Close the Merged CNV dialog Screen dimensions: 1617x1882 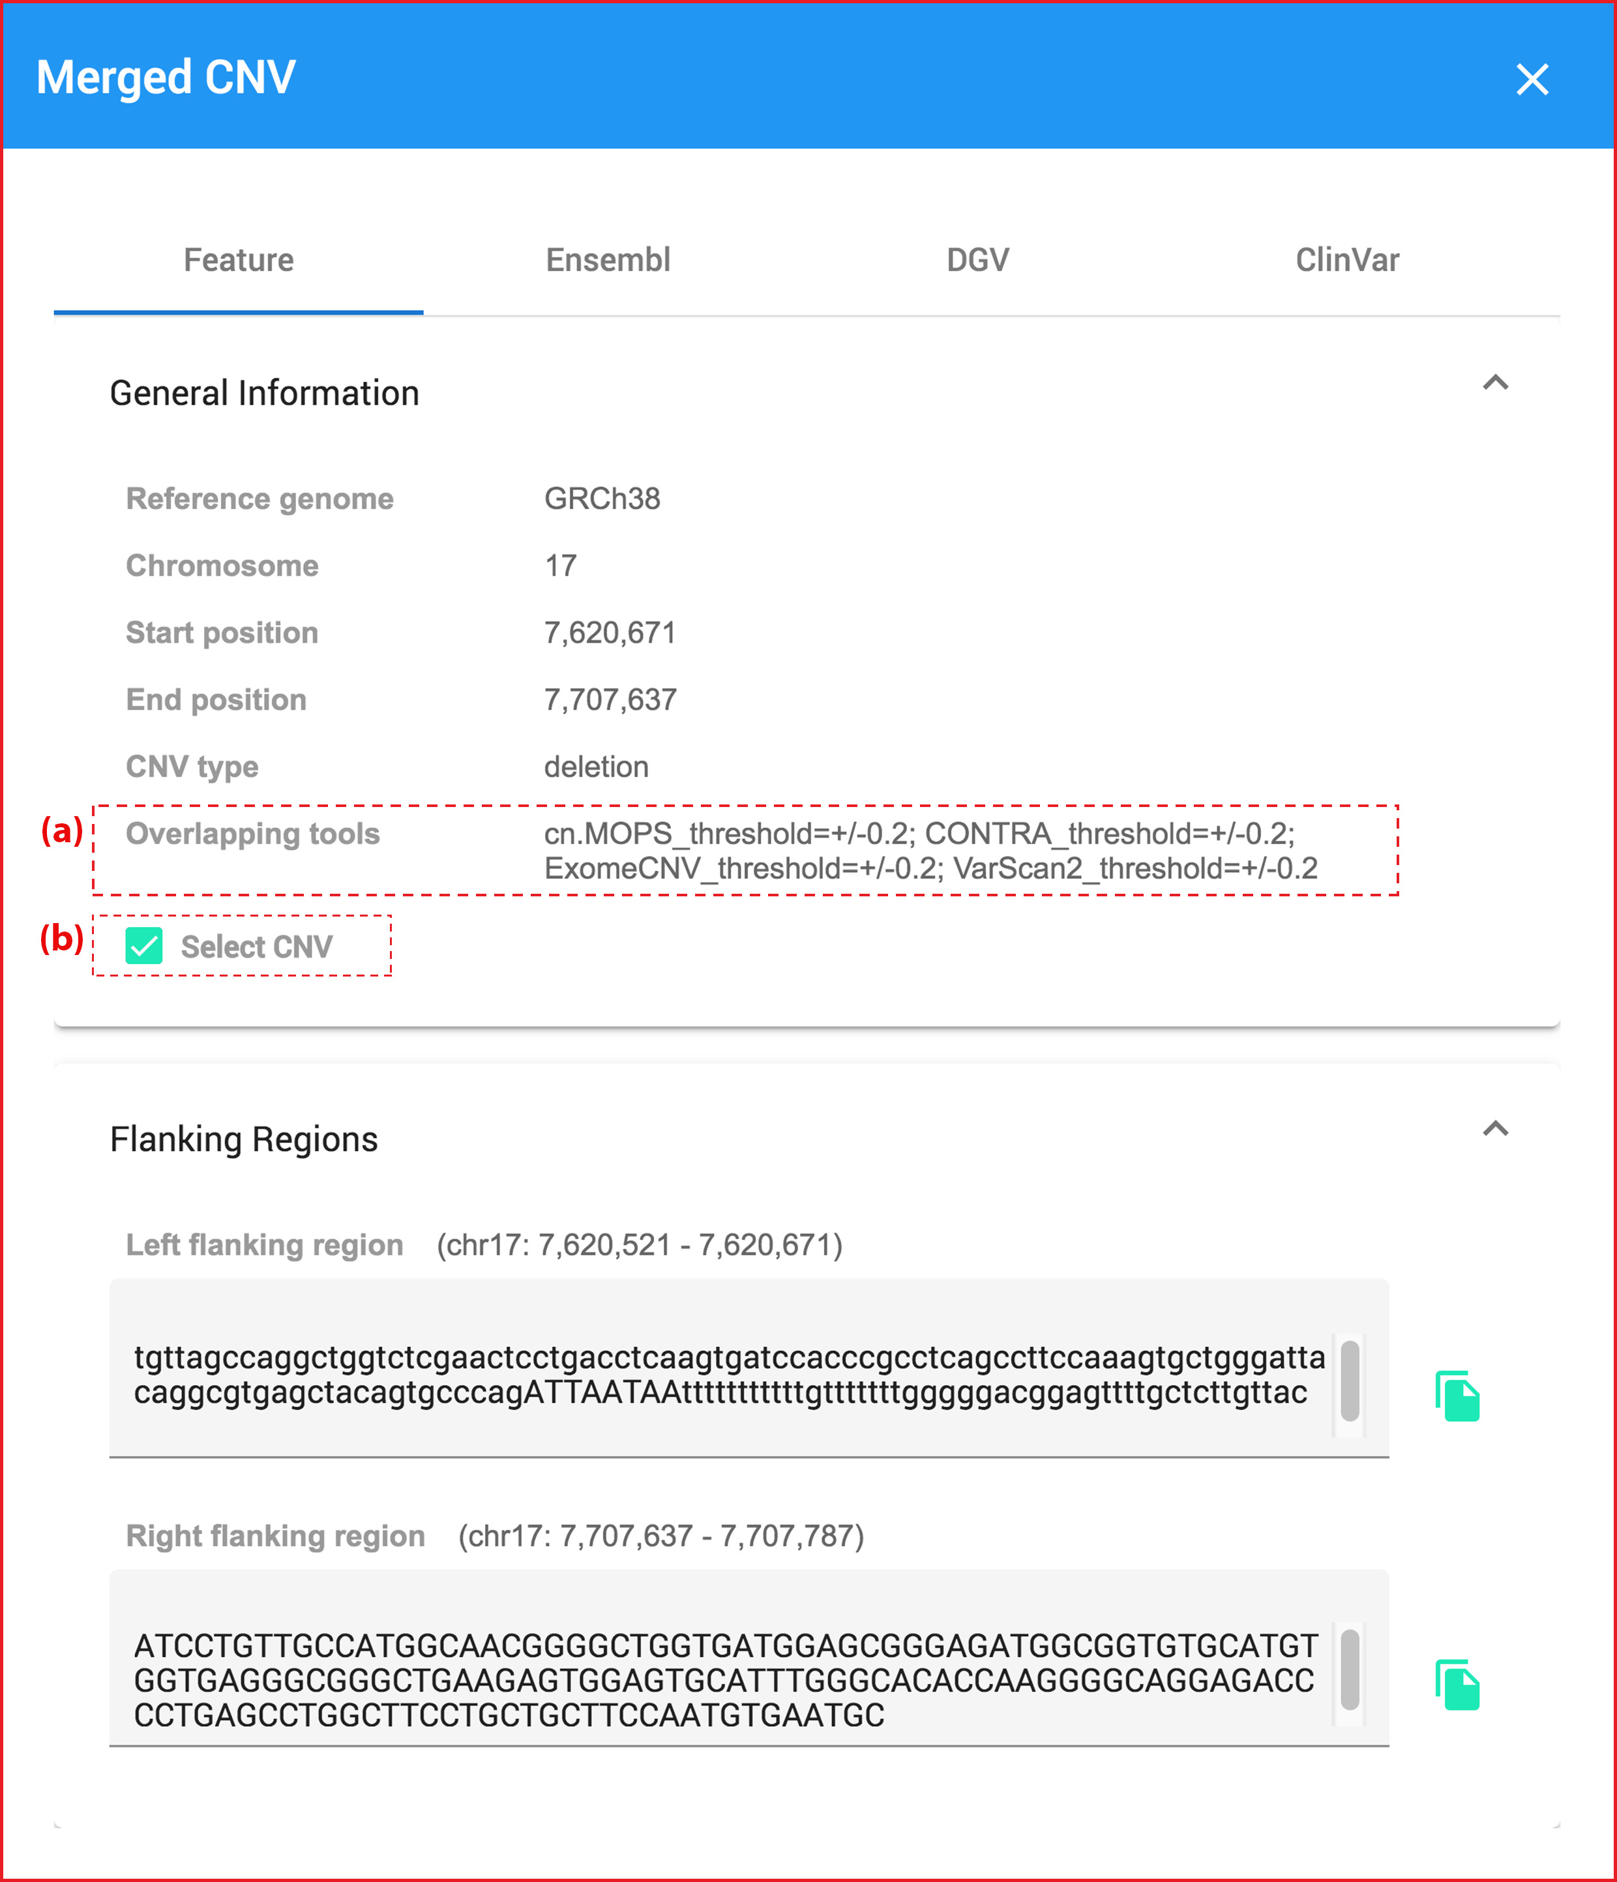1532,80
